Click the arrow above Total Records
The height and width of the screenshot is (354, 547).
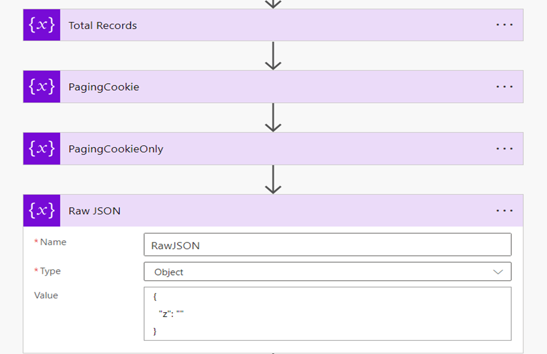tap(273, 3)
